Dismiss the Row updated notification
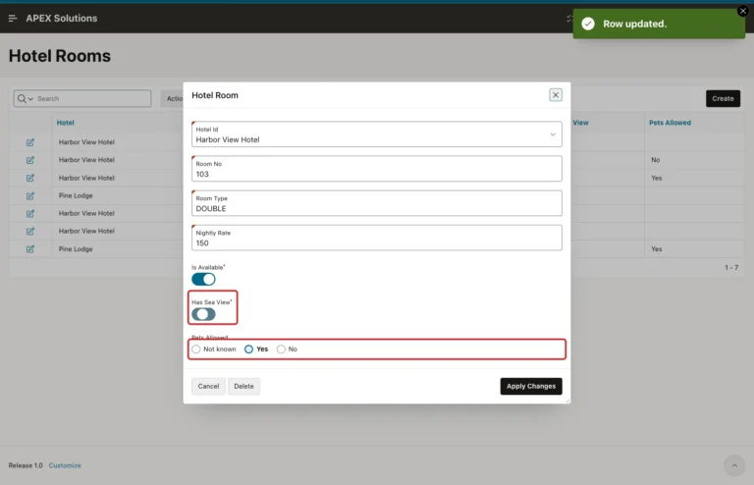 tap(743, 11)
